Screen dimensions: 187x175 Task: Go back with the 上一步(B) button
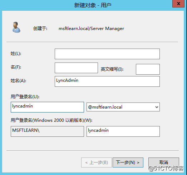pyautogui.click(x=97, y=162)
